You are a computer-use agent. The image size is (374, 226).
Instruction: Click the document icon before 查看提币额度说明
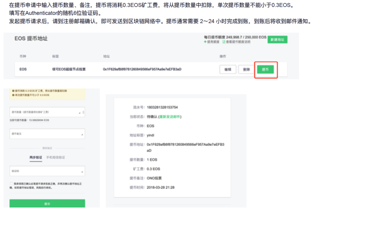click(224, 42)
